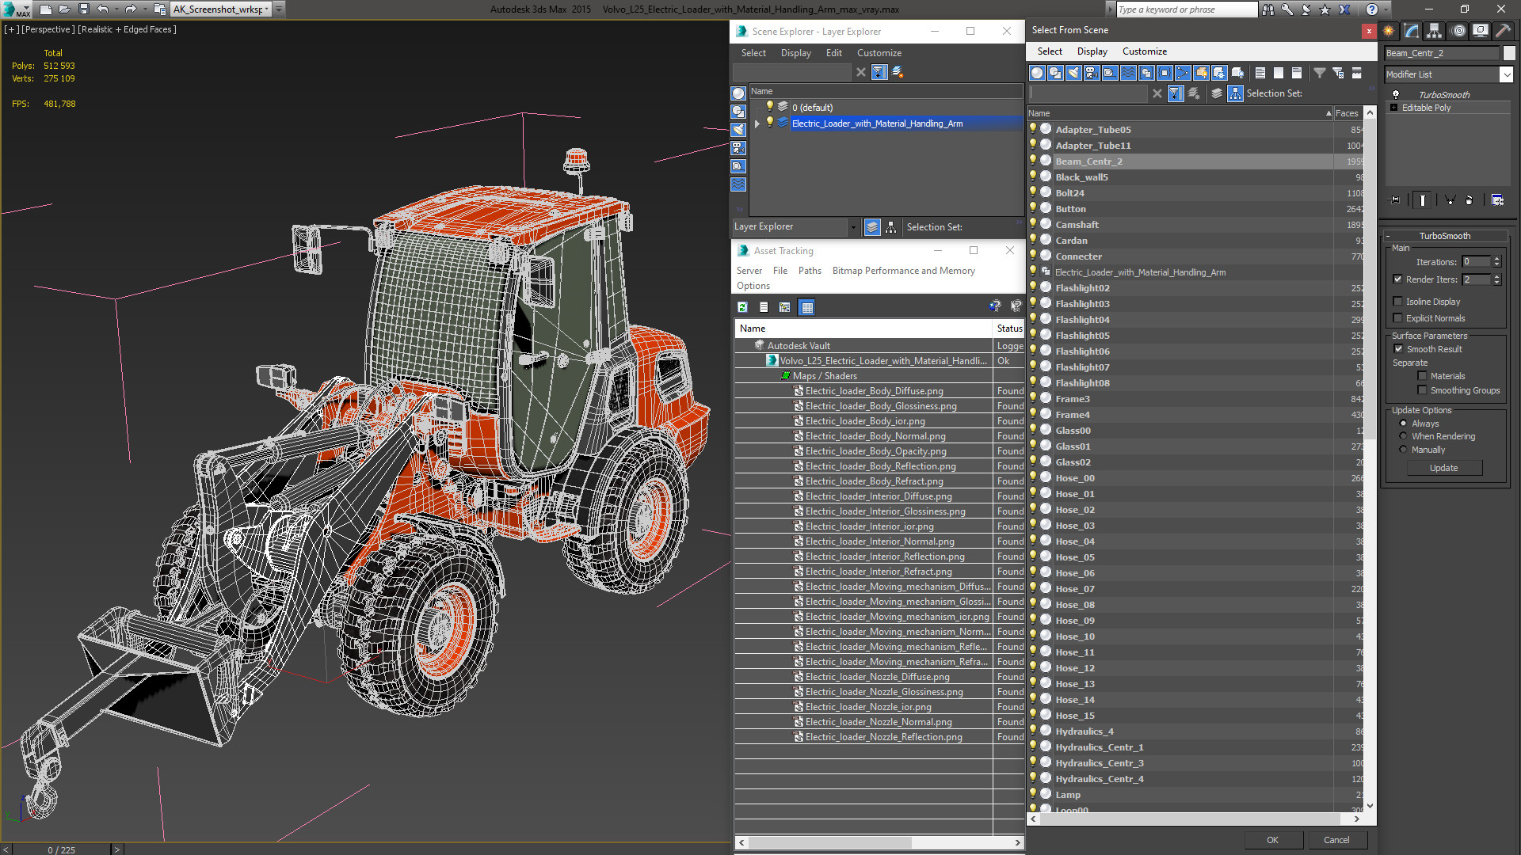Open the Hierarchy command panel tab
The image size is (1521, 855).
(1434, 31)
